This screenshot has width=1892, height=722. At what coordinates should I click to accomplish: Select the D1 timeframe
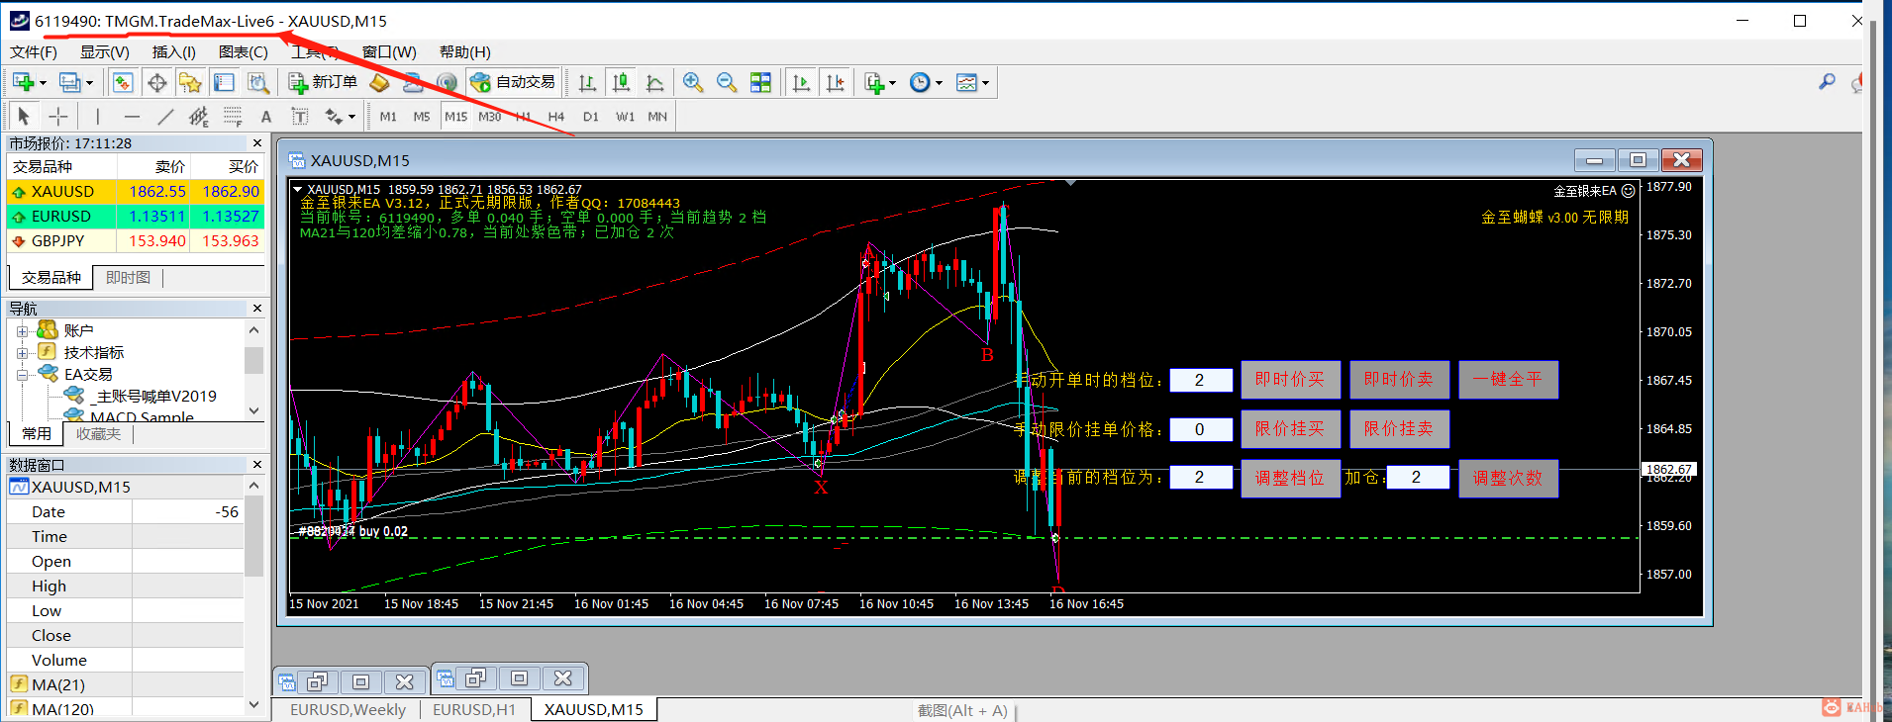coord(591,117)
